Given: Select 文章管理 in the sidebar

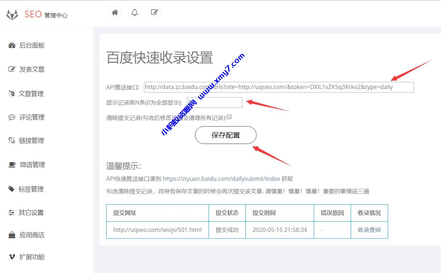Looking at the screenshot, I should point(31,94).
